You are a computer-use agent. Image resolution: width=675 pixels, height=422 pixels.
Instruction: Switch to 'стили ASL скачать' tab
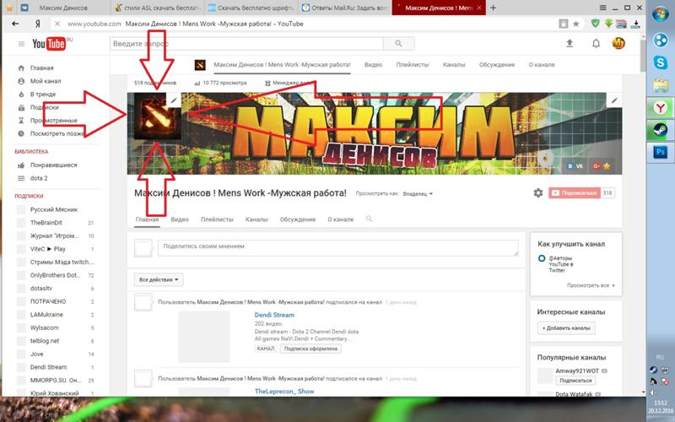coord(157,8)
